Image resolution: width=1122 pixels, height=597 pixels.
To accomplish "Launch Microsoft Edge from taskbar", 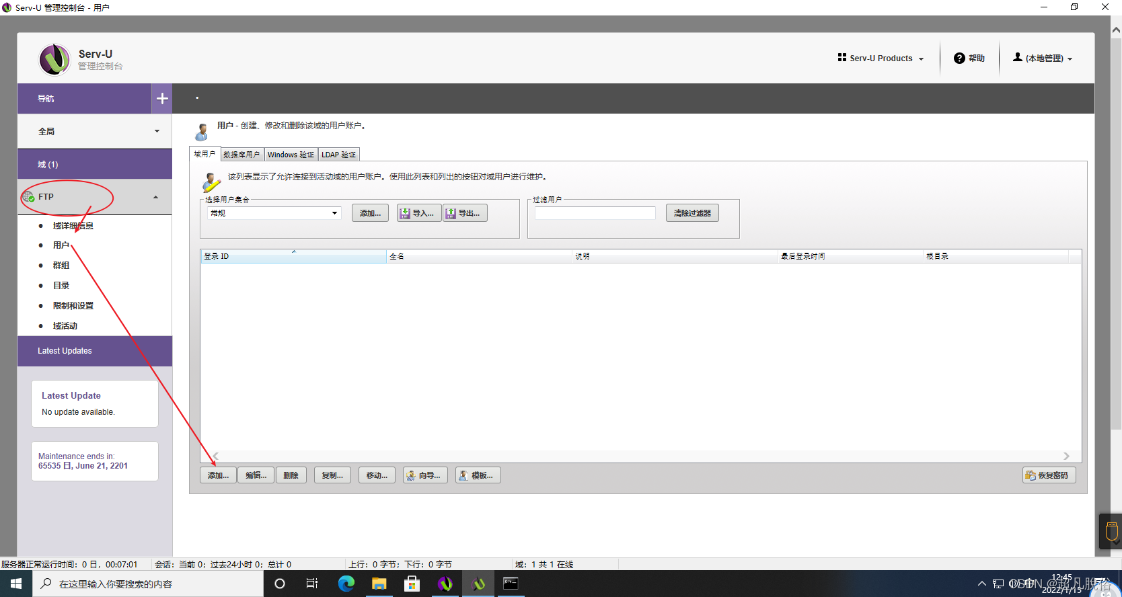I will [346, 584].
